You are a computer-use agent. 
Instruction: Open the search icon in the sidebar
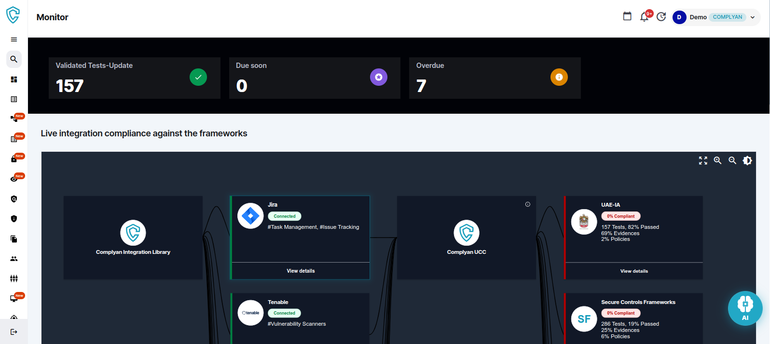tap(14, 59)
